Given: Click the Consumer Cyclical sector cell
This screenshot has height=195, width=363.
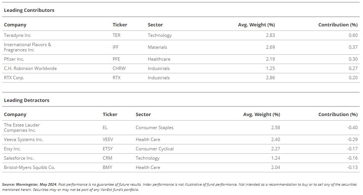Looking at the screenshot, I should (x=155, y=149).
